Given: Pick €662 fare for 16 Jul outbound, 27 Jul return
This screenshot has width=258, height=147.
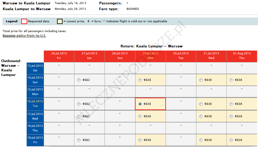Looking at the screenshot, I should (79, 104).
